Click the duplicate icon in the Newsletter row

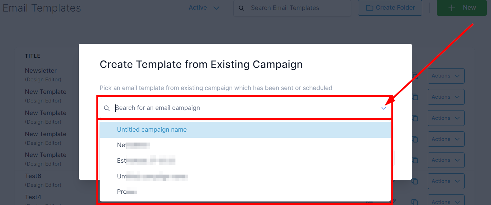pyautogui.click(x=415, y=76)
